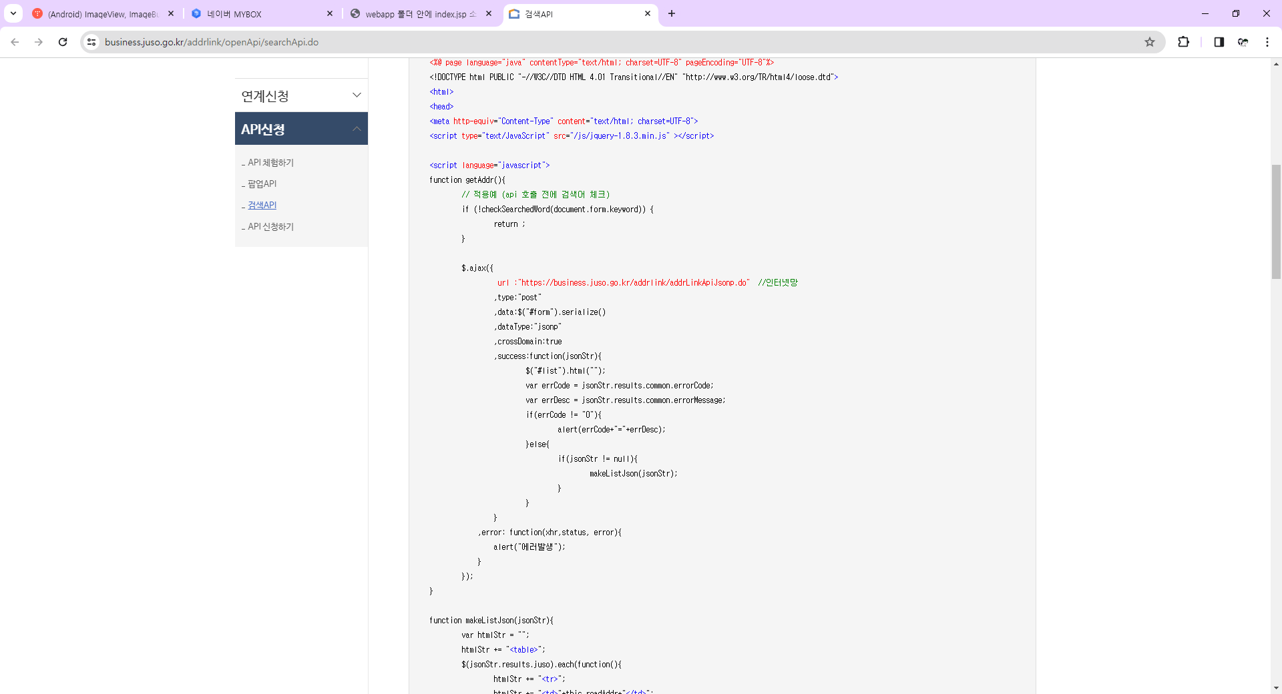Open the incognito profile icon

[1243, 42]
